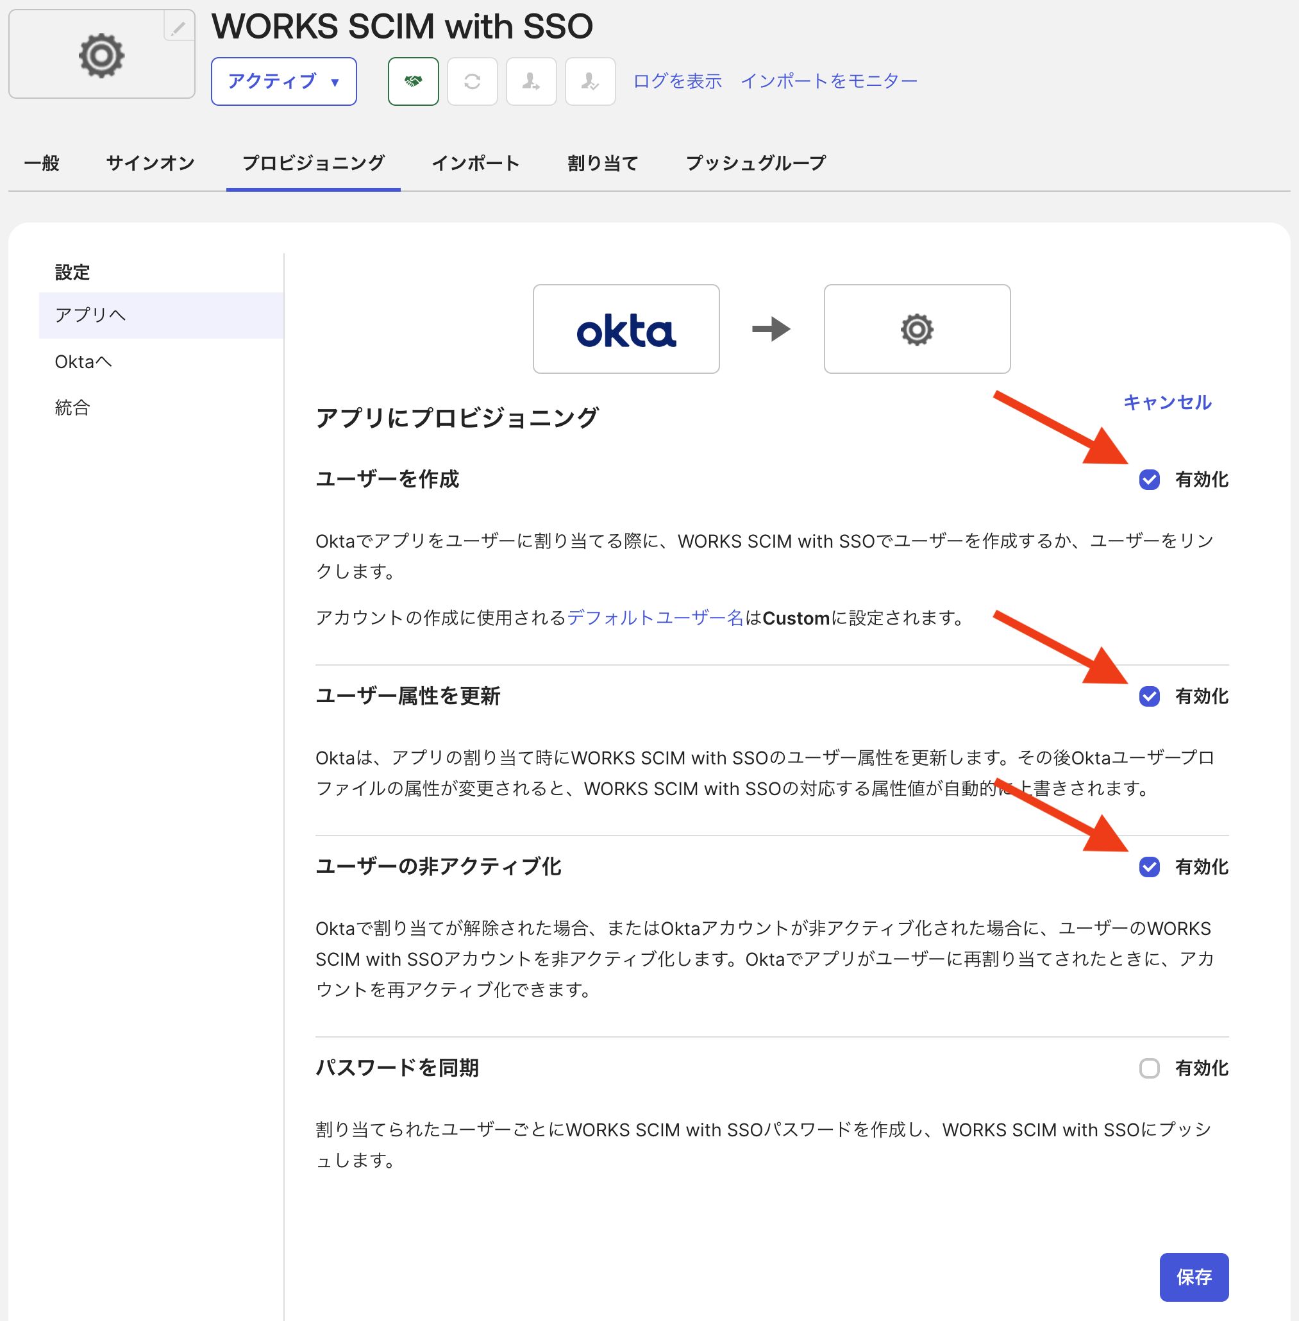Screen dimensions: 1299x1321
Task: Click the ユーザー属性を更新 heading
Action: (x=408, y=696)
